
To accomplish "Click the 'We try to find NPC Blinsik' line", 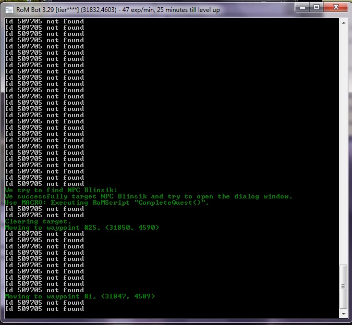I will coord(61,190).
